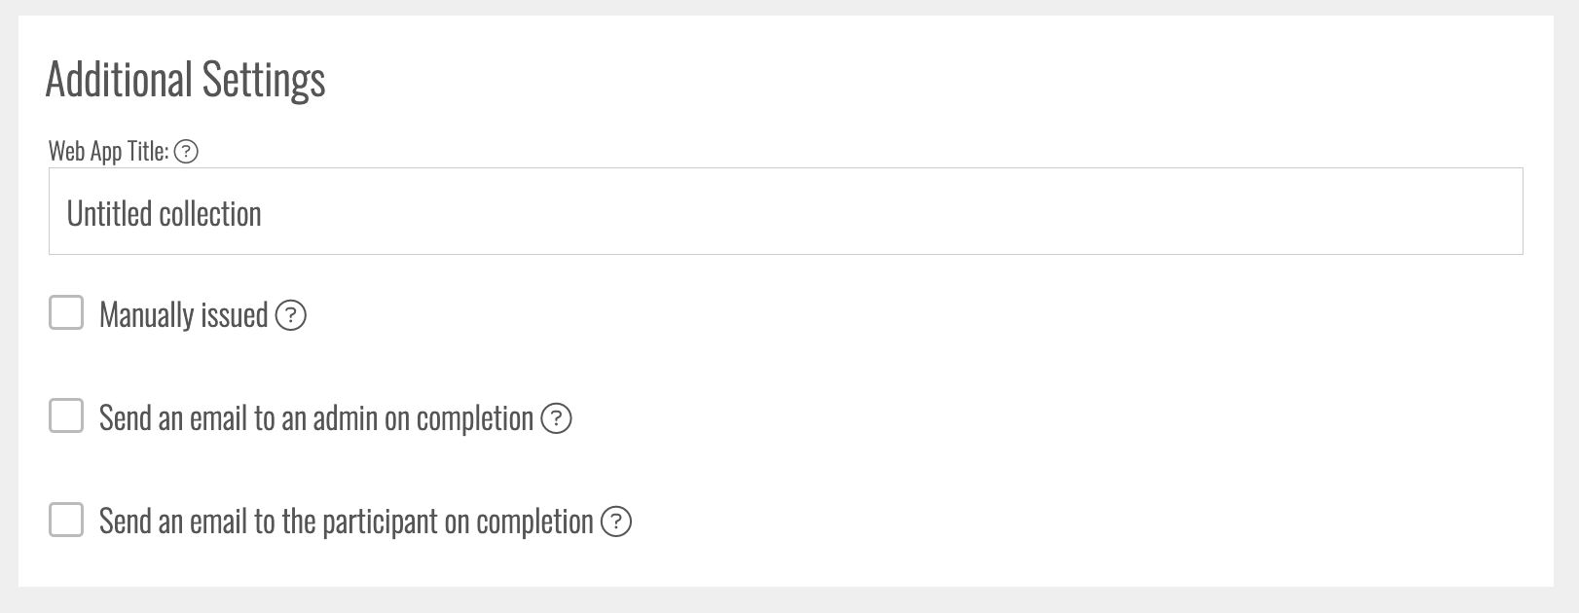The height and width of the screenshot is (613, 1579).
Task: Click the word 'participant' in the last option label
Action: click(380, 523)
